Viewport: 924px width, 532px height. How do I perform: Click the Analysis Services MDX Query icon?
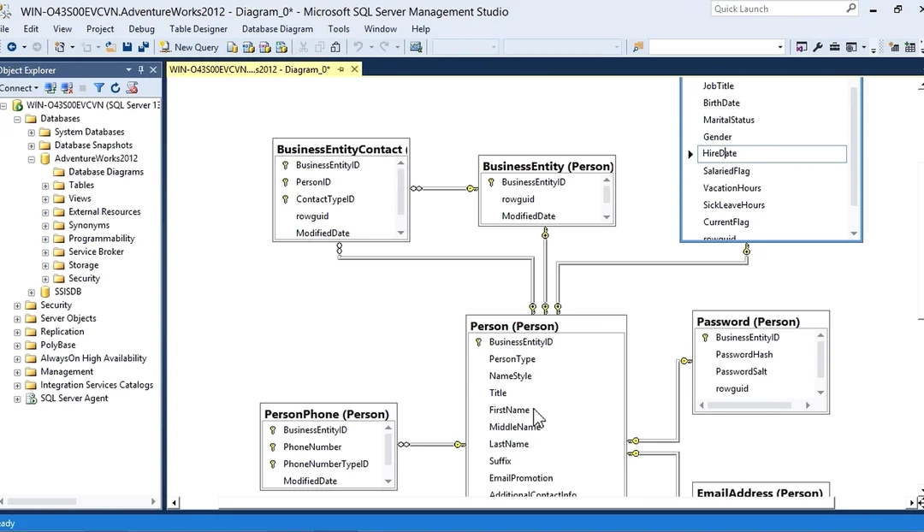pos(249,47)
